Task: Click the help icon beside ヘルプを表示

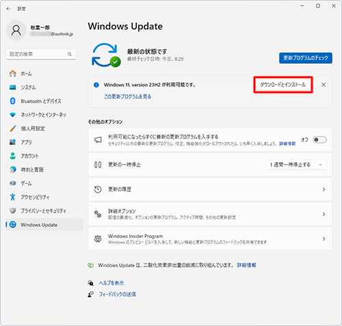Action: [x=91, y=283]
